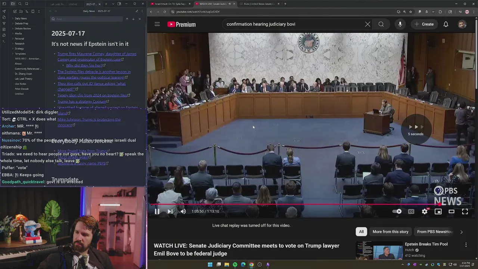478x269 pixels.
Task: Select the All filter chip
Action: [361, 232]
